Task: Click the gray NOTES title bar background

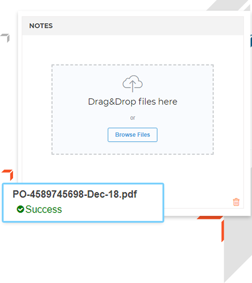Action: (133, 26)
